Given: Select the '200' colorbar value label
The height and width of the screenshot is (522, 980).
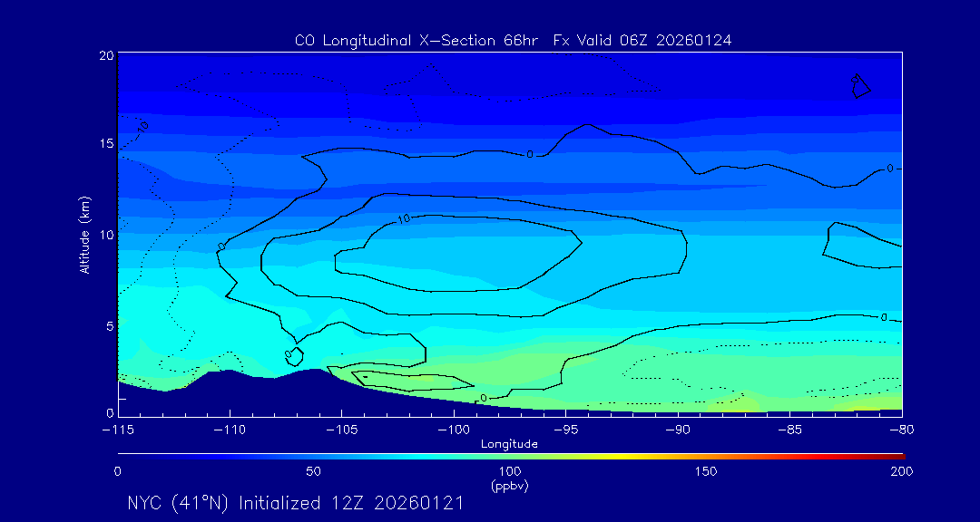Looking at the screenshot, I should [x=901, y=471].
